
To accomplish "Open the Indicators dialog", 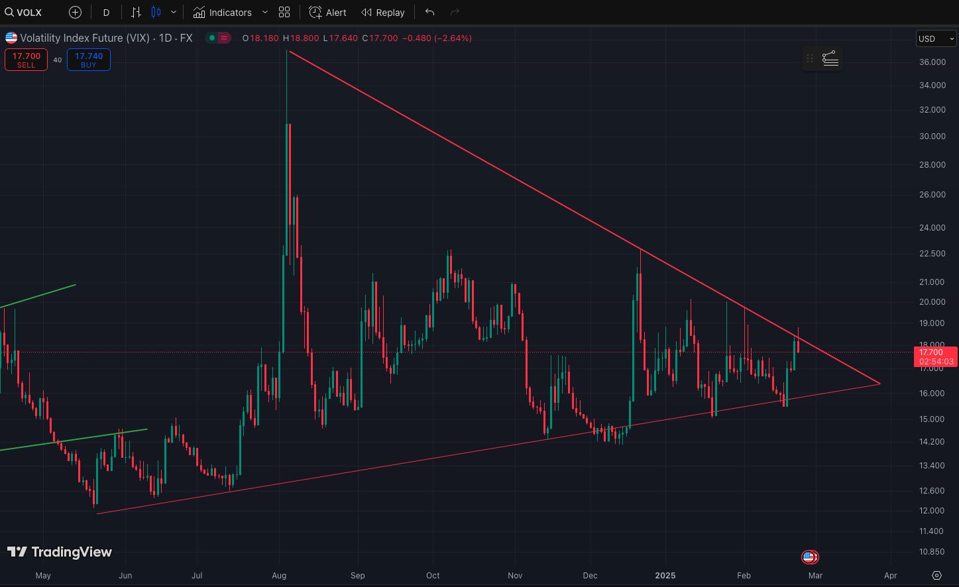I will pyautogui.click(x=223, y=13).
